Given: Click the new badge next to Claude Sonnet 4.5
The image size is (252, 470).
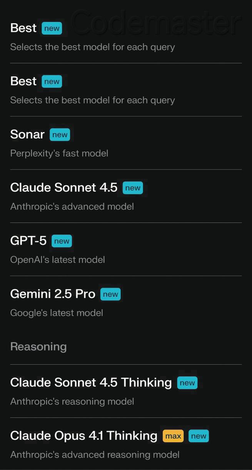Looking at the screenshot, I should (132, 188).
